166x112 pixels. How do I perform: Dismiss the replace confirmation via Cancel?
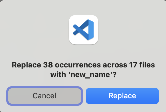44,96
